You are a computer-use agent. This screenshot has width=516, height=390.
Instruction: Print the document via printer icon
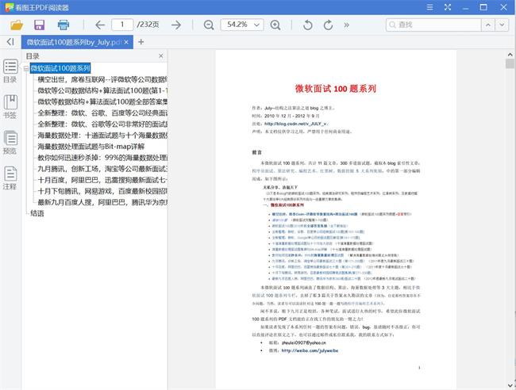(x=64, y=25)
